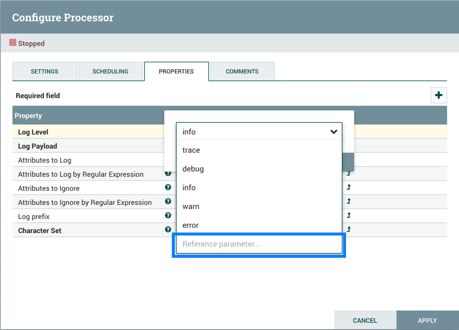Click Apply to save processor configuration
The height and width of the screenshot is (330, 459).
click(427, 321)
